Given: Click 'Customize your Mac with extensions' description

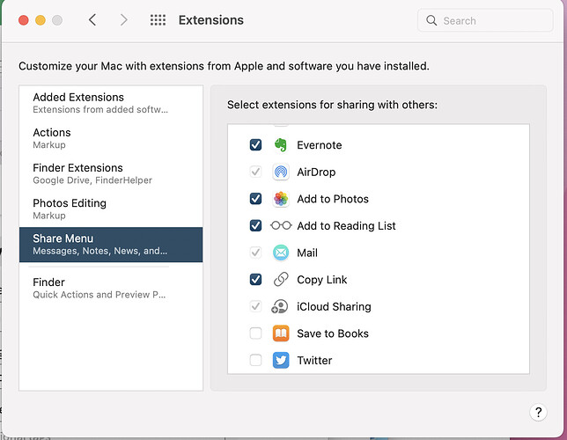Looking at the screenshot, I should tap(224, 66).
